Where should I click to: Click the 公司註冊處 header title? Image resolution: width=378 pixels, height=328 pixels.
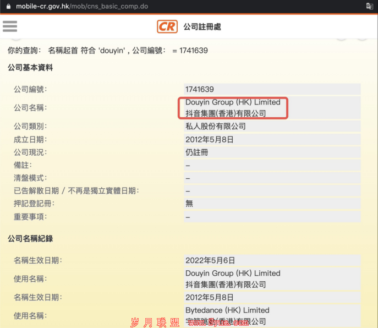202,26
